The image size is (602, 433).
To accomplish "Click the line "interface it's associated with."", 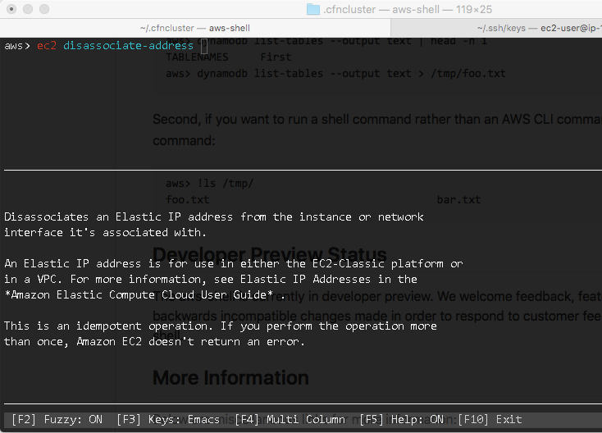I will [105, 233].
